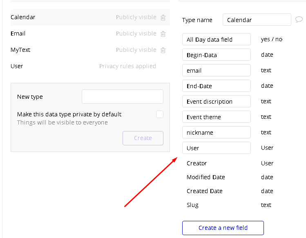The width and height of the screenshot is (306, 238).
Task: Click trash icon beside MyText type
Action: coord(163,50)
